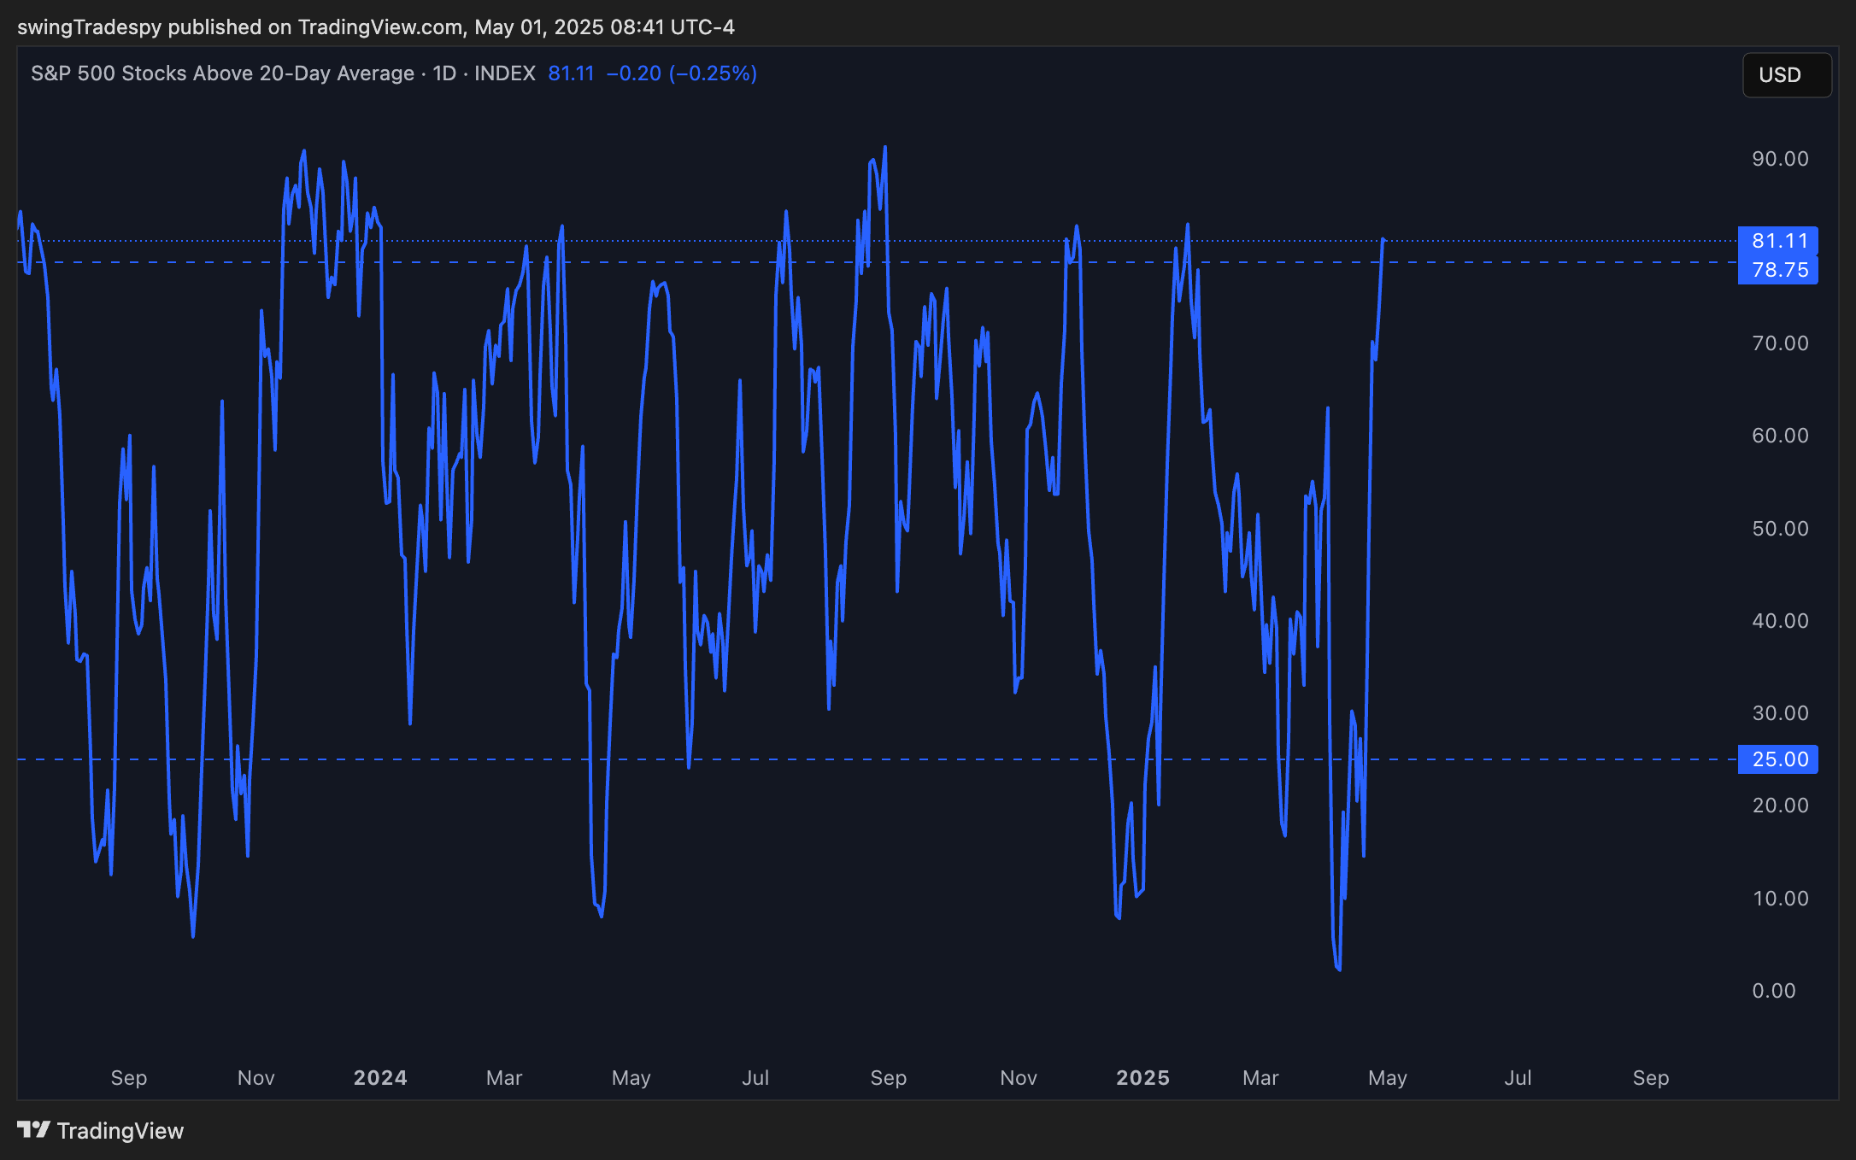
Task: Click the Jul label right of 2025 May
Action: coord(1518,1078)
